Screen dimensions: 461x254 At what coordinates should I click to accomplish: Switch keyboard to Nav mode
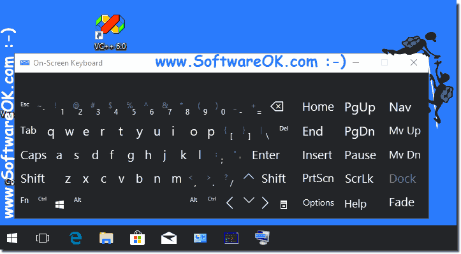(400, 107)
